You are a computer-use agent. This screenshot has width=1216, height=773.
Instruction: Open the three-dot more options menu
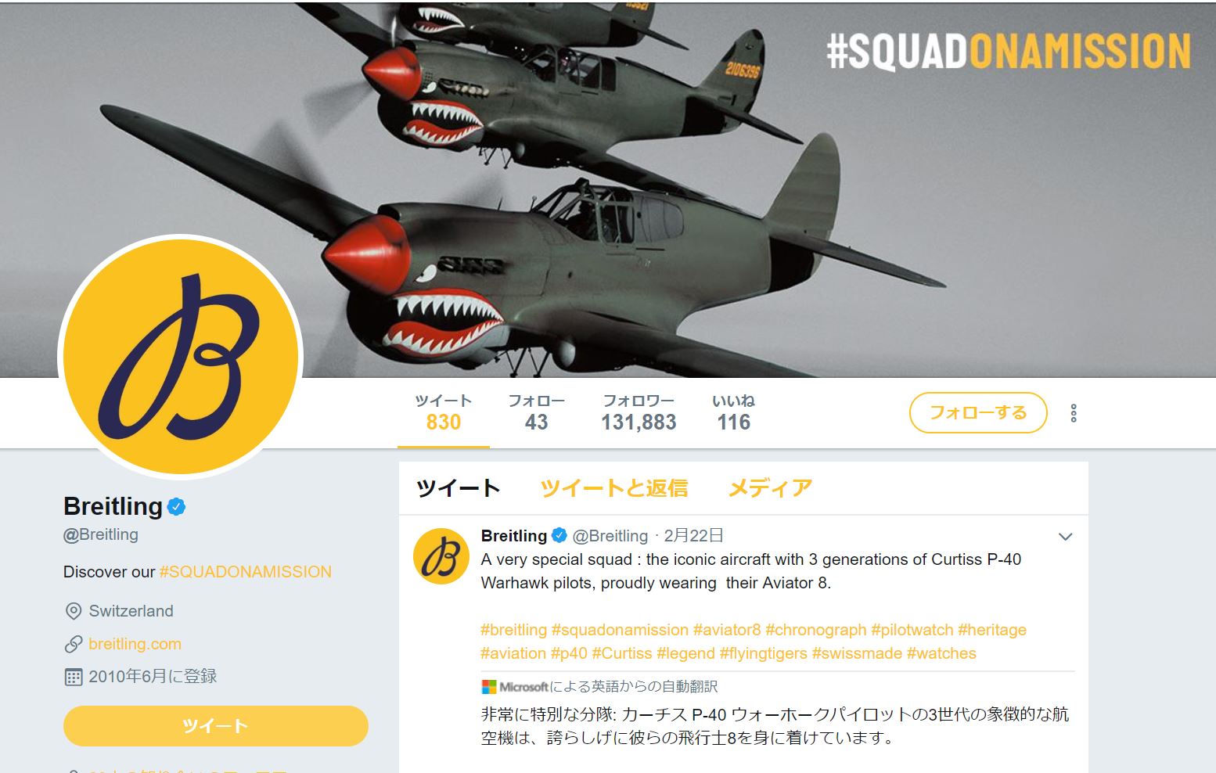[x=1074, y=413]
